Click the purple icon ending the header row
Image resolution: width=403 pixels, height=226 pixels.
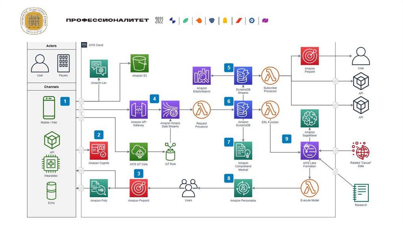(x=265, y=20)
